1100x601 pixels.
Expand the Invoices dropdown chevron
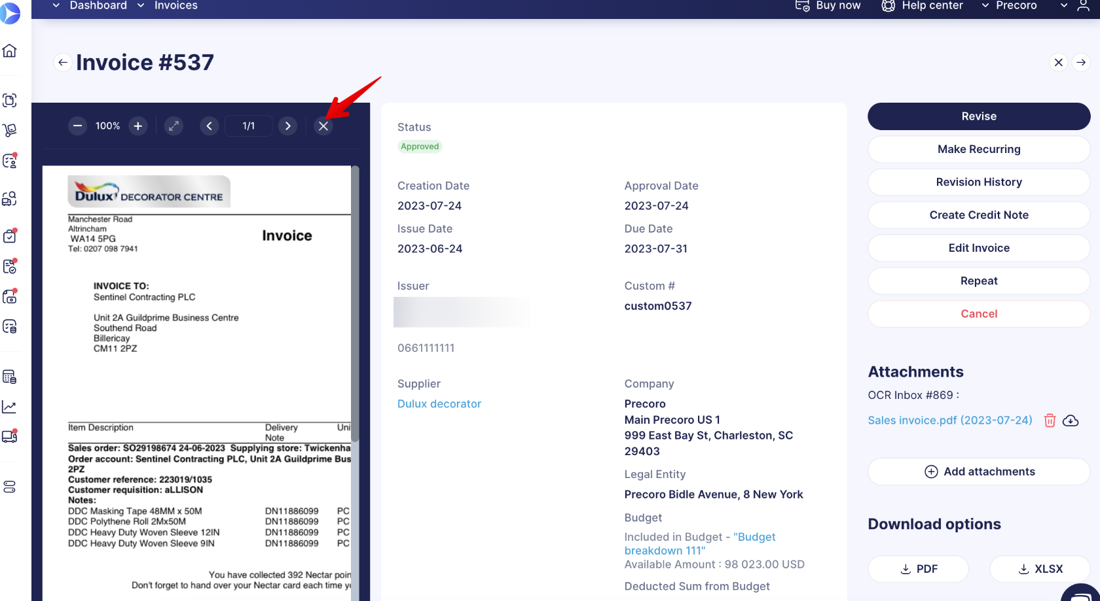[x=141, y=5]
